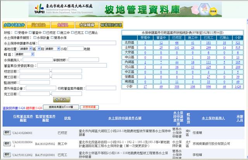The image size is (248, 160).
Task: Click the 委外檢查公會 input field
Action: click(x=41, y=88)
